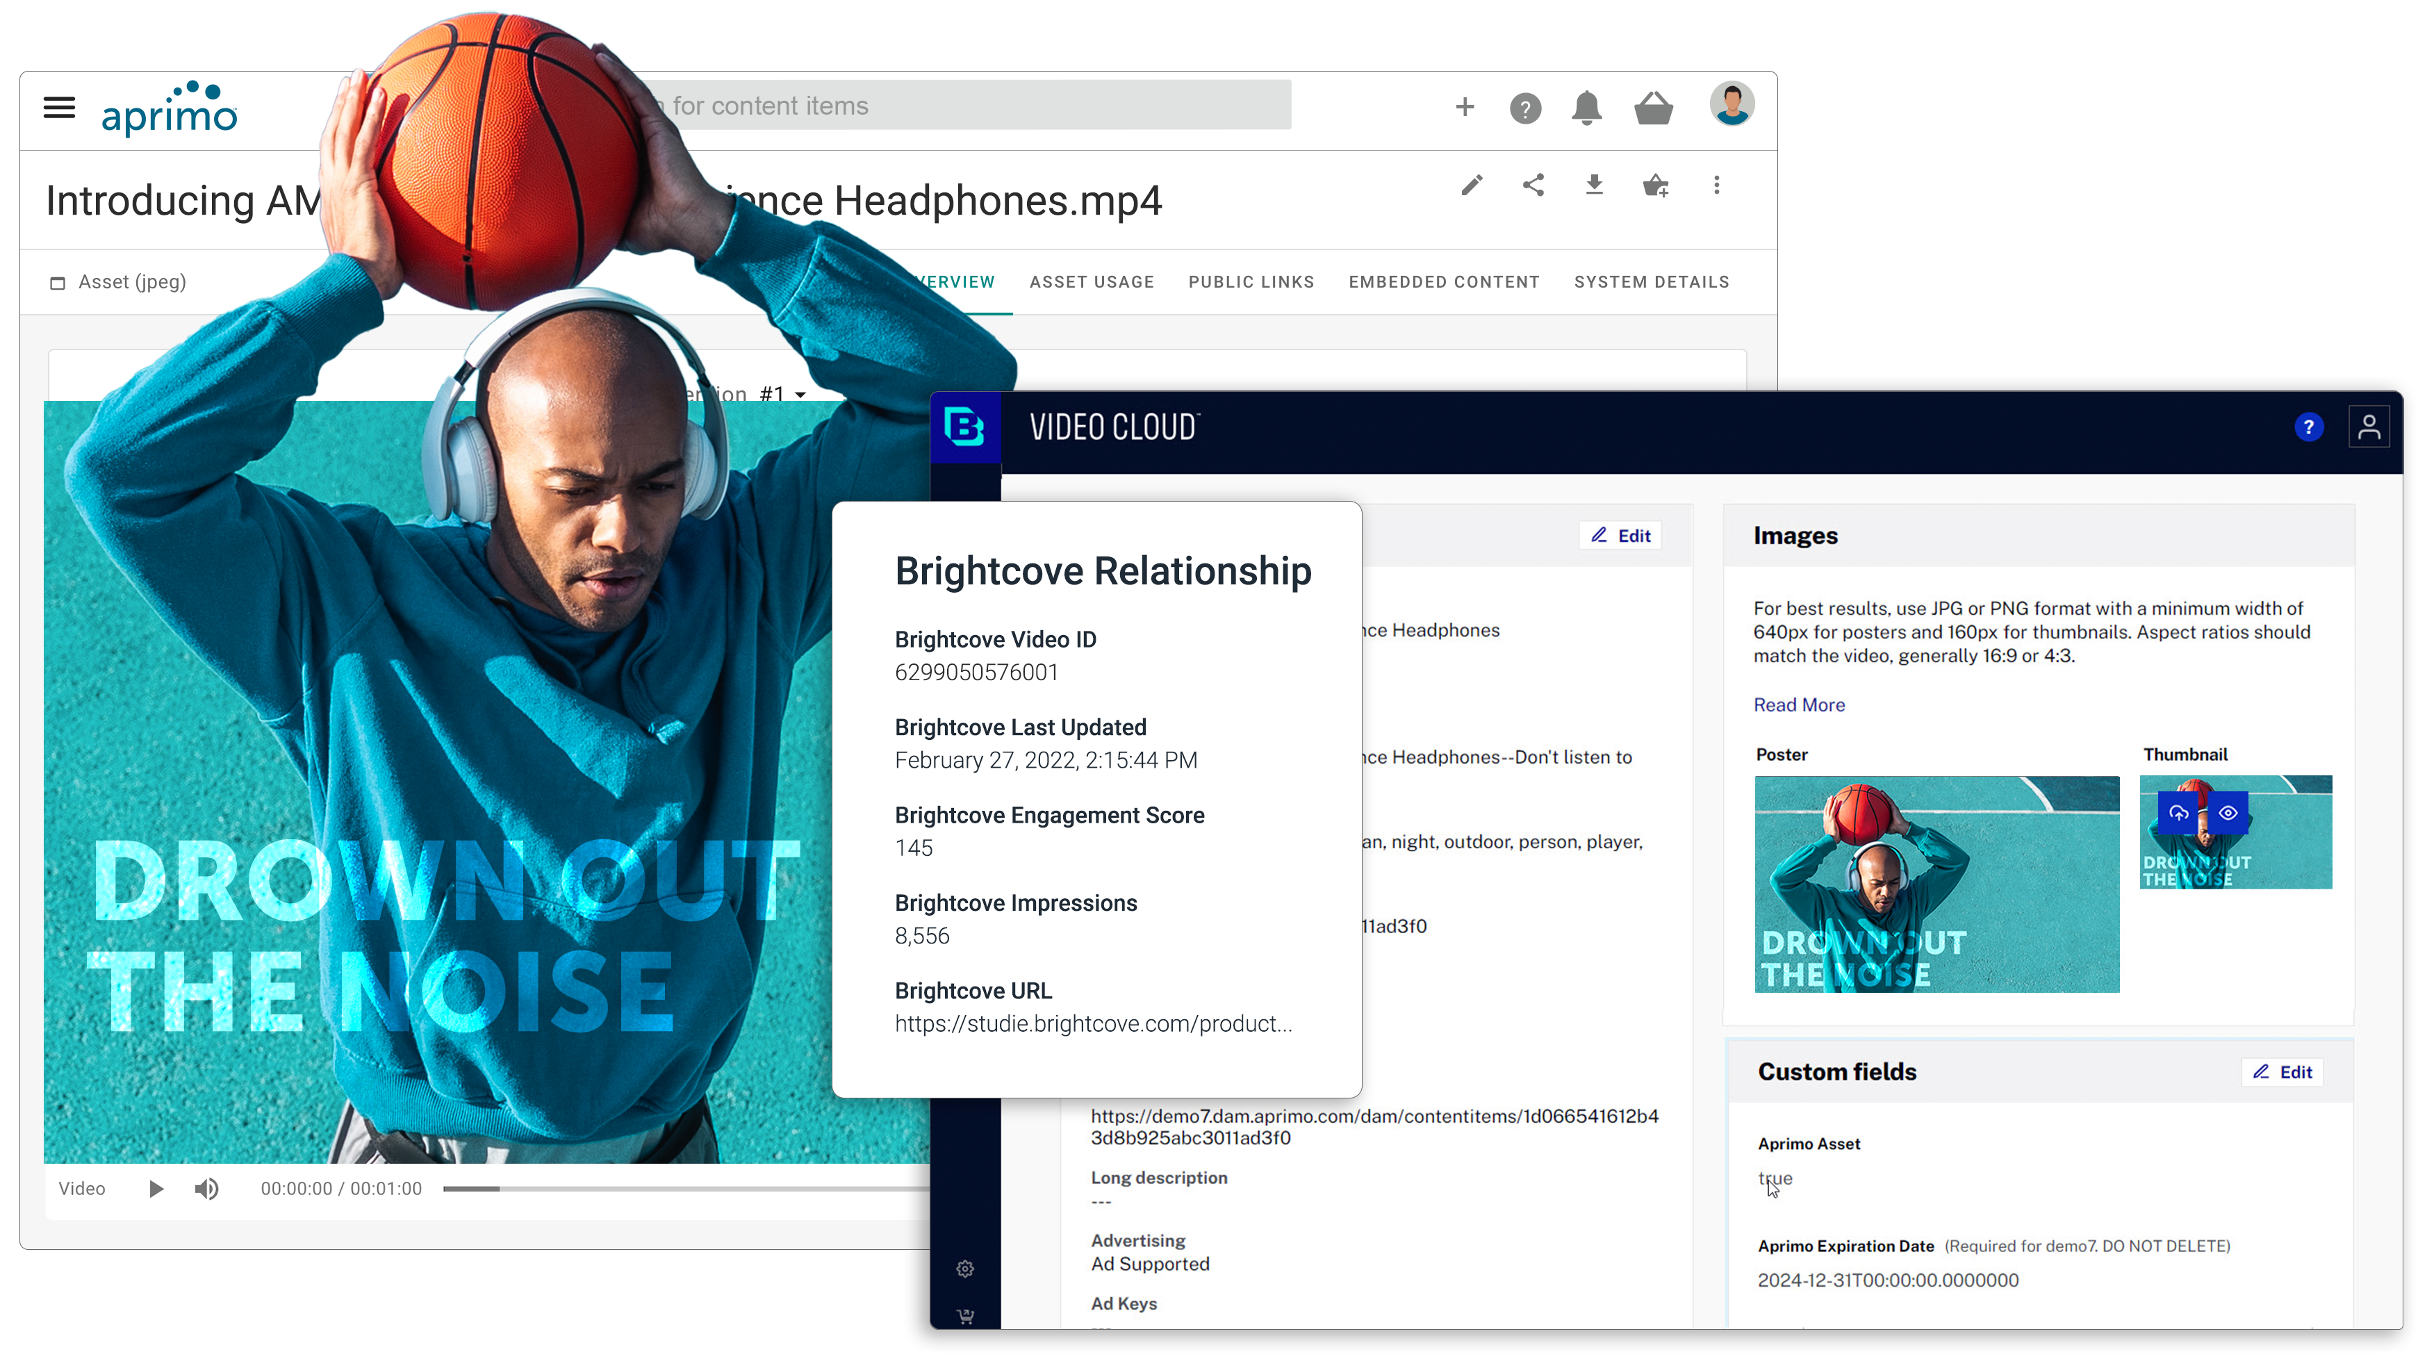Open the Brightcove URL link
This screenshot has height=1368, width=2418.
click(1094, 1024)
